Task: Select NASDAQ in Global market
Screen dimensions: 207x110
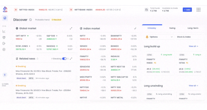Action: pyautogui.click(x=60, y=48)
